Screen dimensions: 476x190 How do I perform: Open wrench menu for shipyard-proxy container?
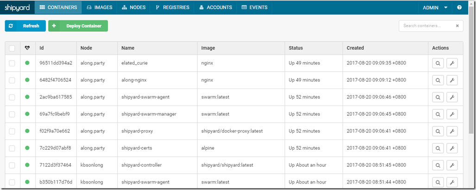[452, 131]
